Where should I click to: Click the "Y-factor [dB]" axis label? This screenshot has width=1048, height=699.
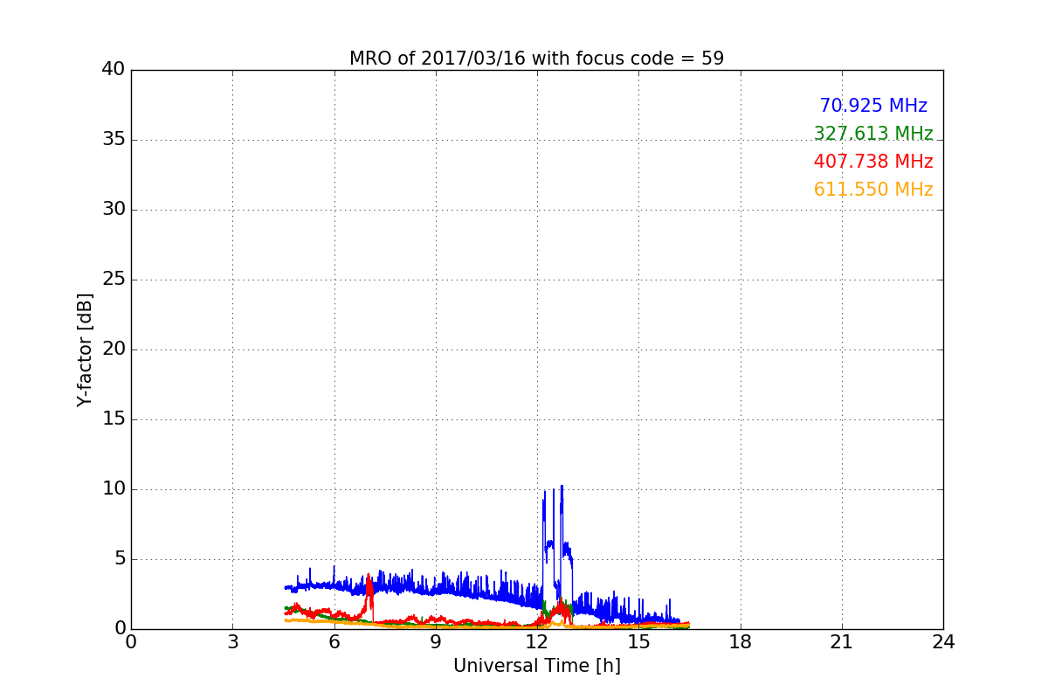click(85, 349)
